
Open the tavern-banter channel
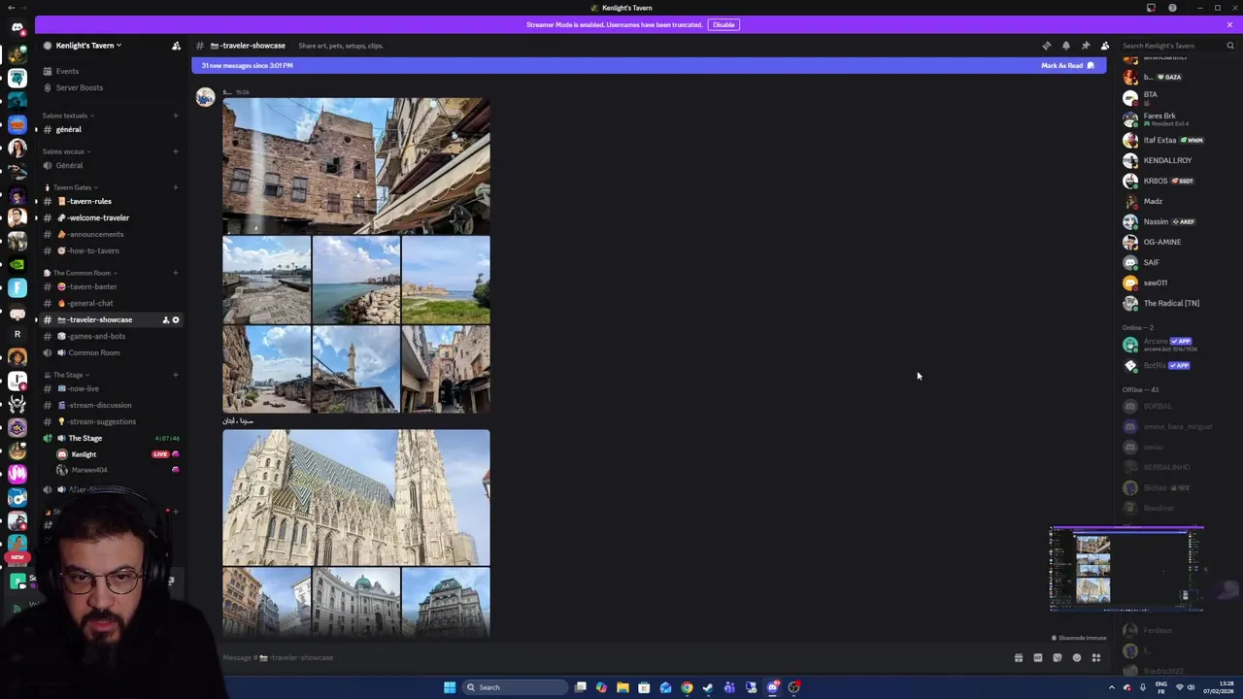tap(110, 286)
